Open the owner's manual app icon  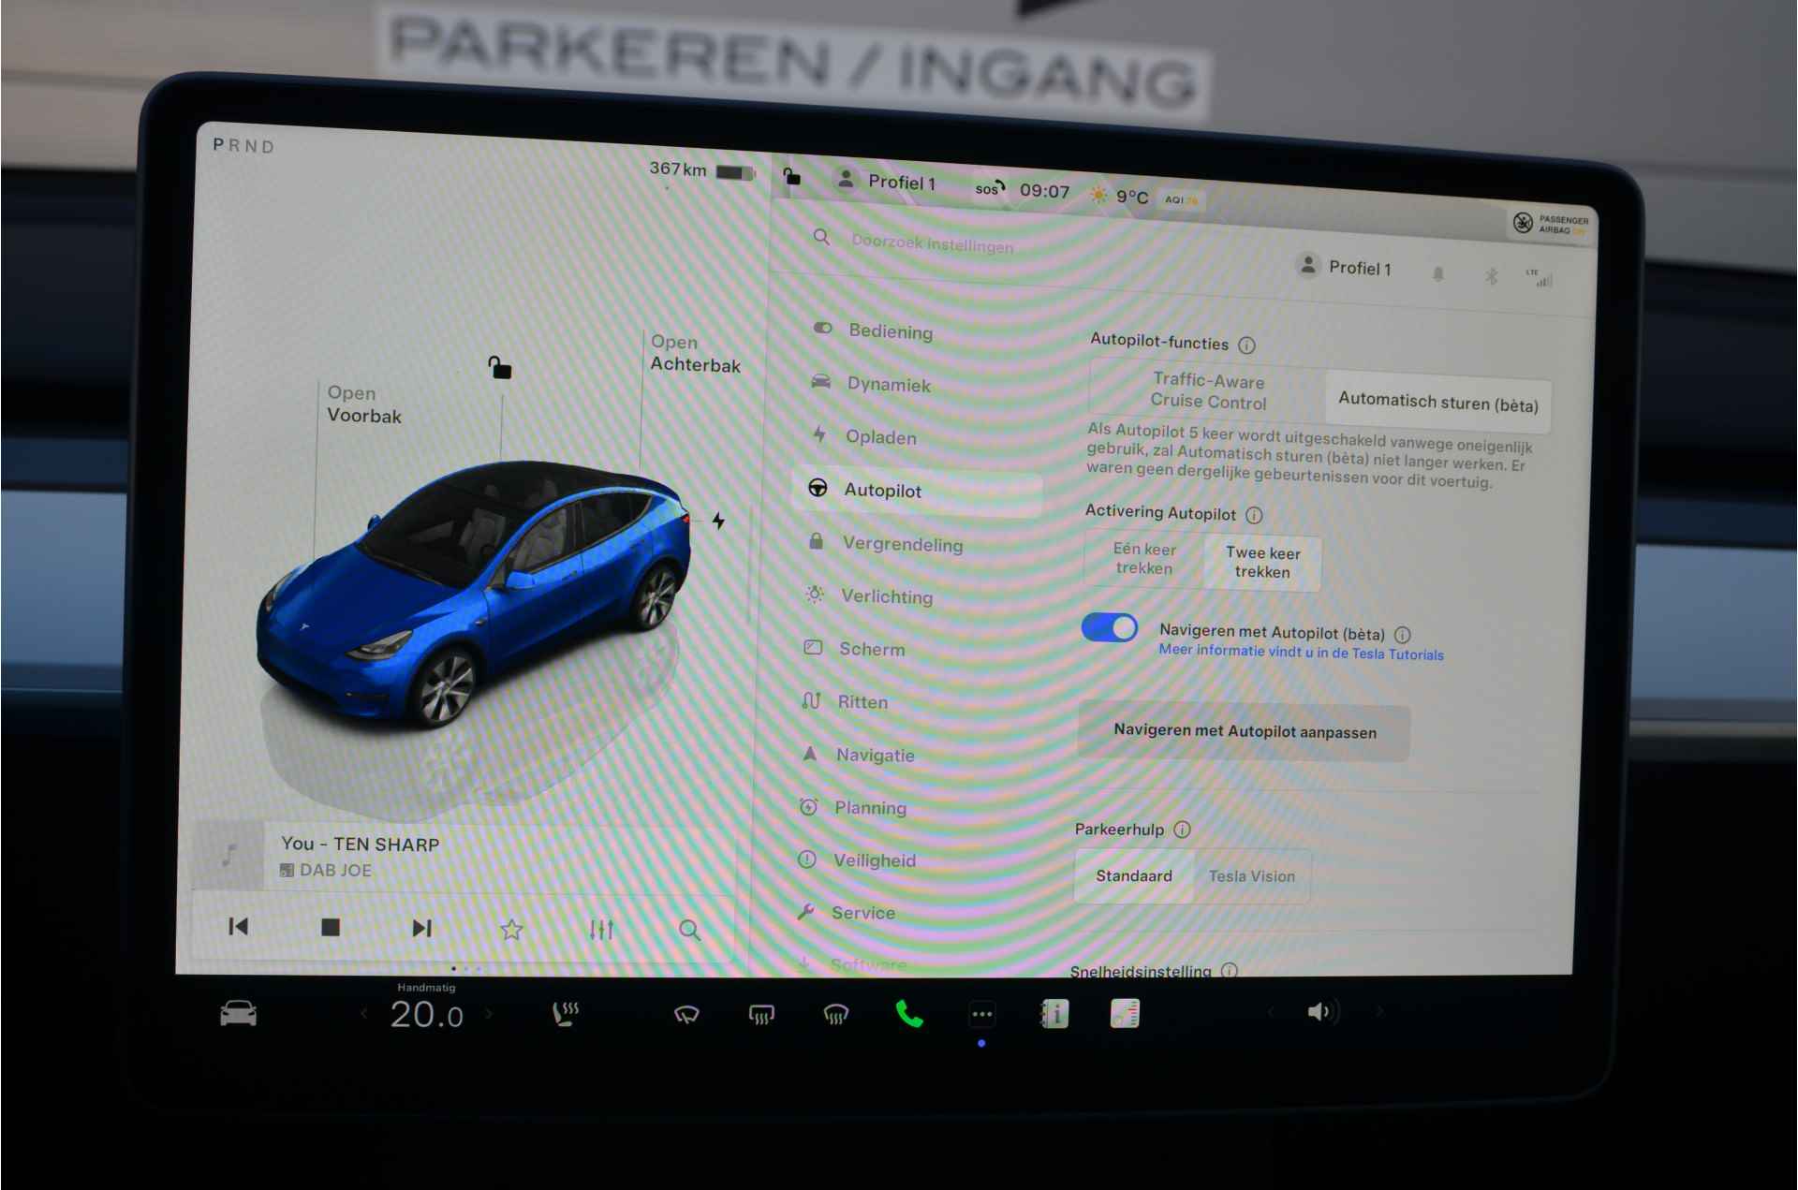point(1054,1013)
